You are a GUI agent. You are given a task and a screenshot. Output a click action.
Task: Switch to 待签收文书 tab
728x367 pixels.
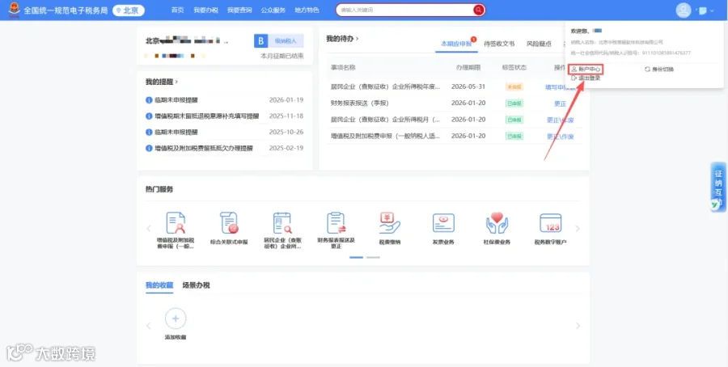[x=499, y=44]
